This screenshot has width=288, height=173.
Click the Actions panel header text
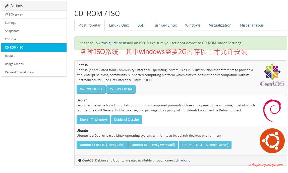pyautogui.click(x=17, y=6)
